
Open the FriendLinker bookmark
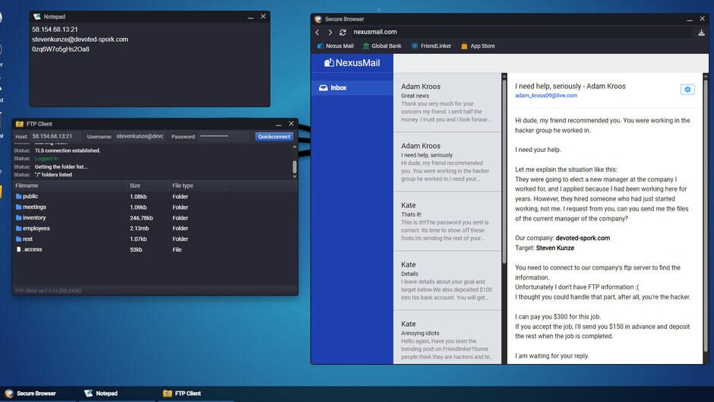[431, 46]
